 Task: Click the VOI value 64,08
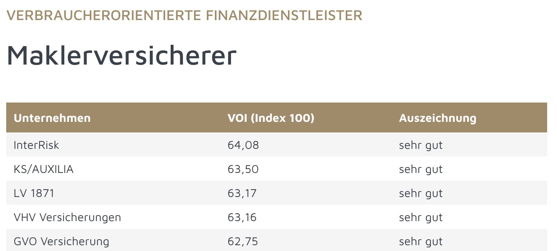[x=243, y=145]
